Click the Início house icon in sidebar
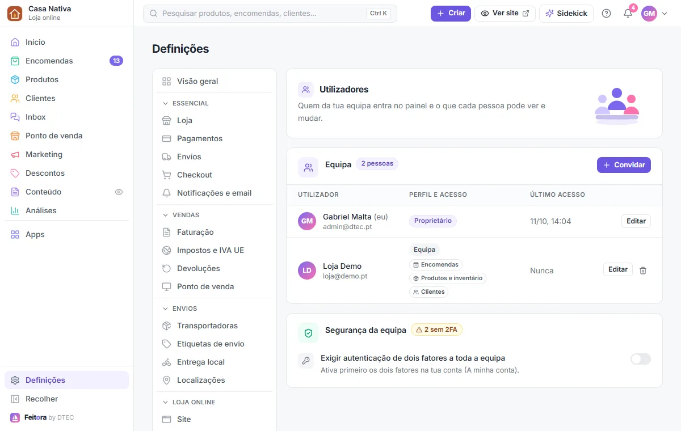 [x=15, y=42]
